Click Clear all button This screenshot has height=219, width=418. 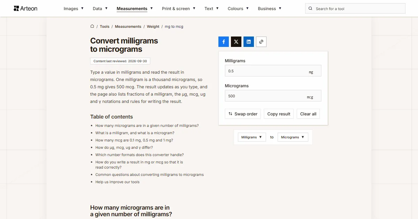click(x=308, y=114)
